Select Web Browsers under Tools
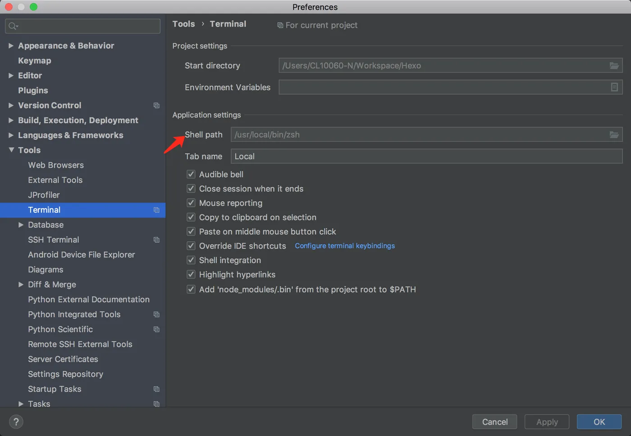631x436 pixels. coord(56,165)
